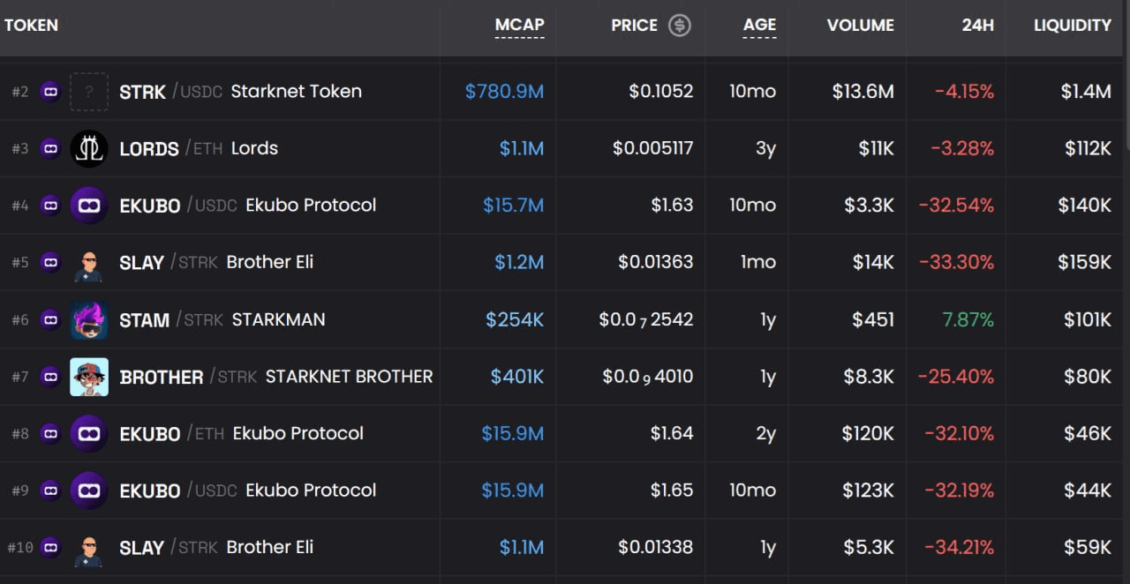
Task: Click the TOKEN column header
Action: tap(31, 26)
